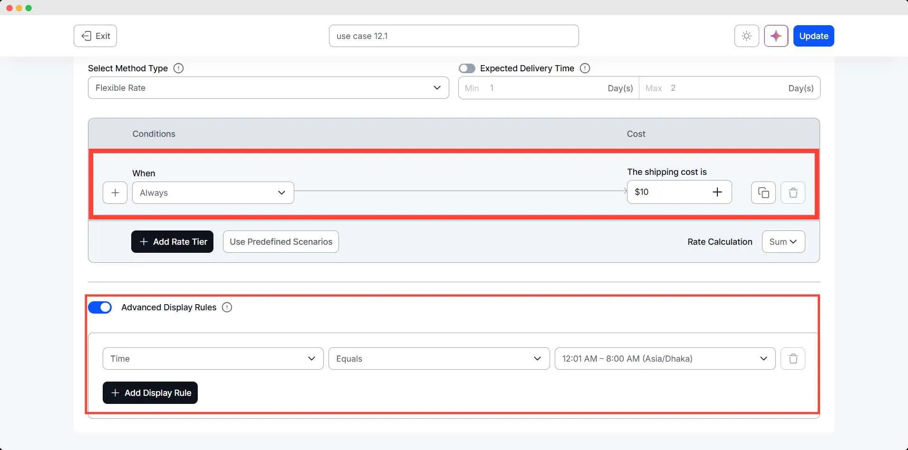This screenshot has height=450, width=908.
Task: Add a new condition with the plus icon
Action: tap(115, 192)
